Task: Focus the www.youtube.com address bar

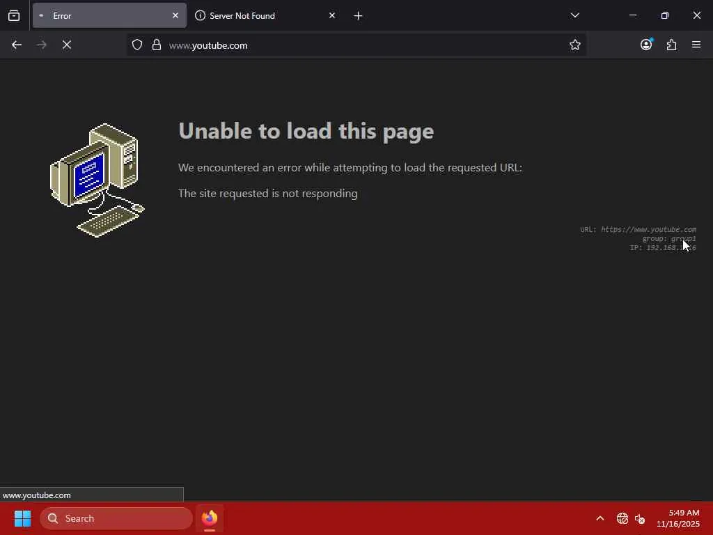Action: (x=356, y=45)
